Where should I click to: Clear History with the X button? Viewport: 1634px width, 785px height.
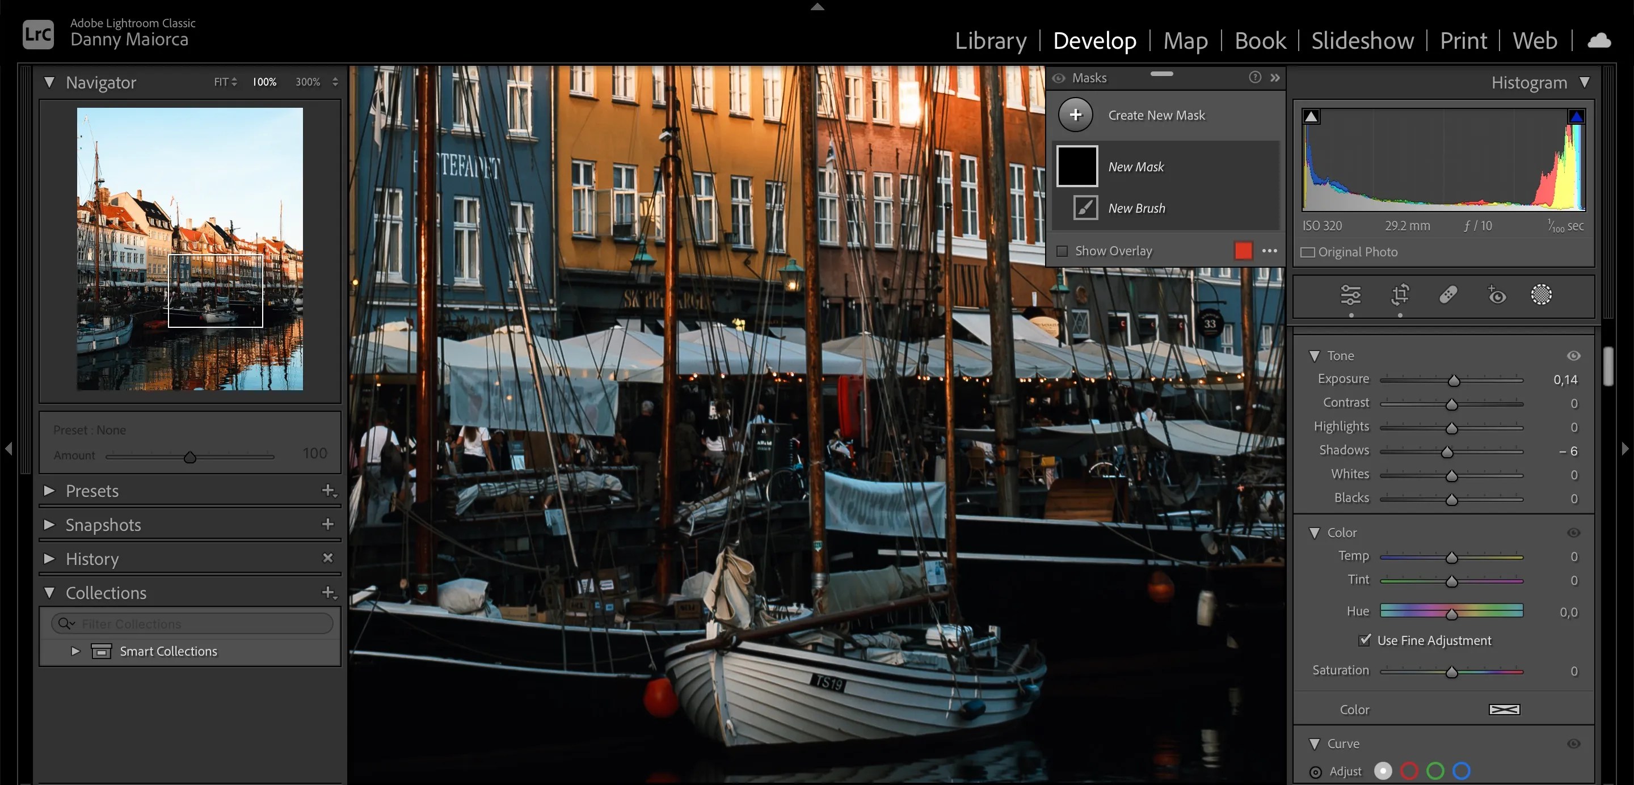point(328,558)
